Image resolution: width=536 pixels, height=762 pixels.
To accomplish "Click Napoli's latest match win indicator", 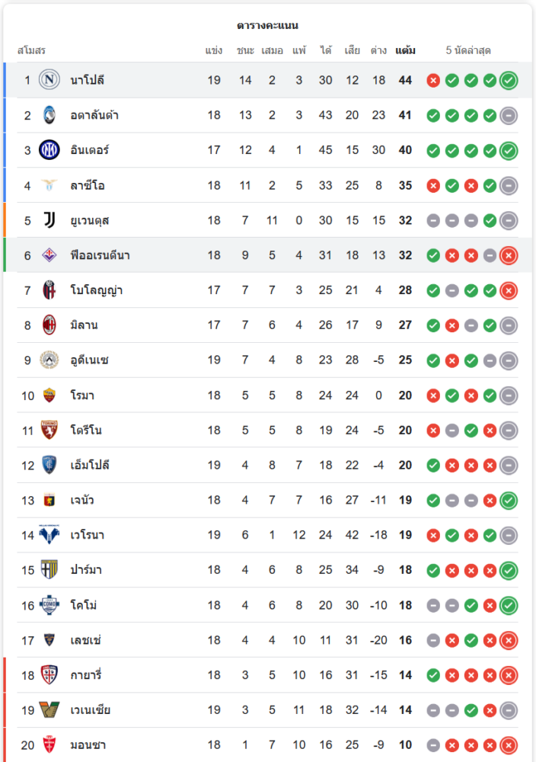I will pyautogui.click(x=509, y=80).
